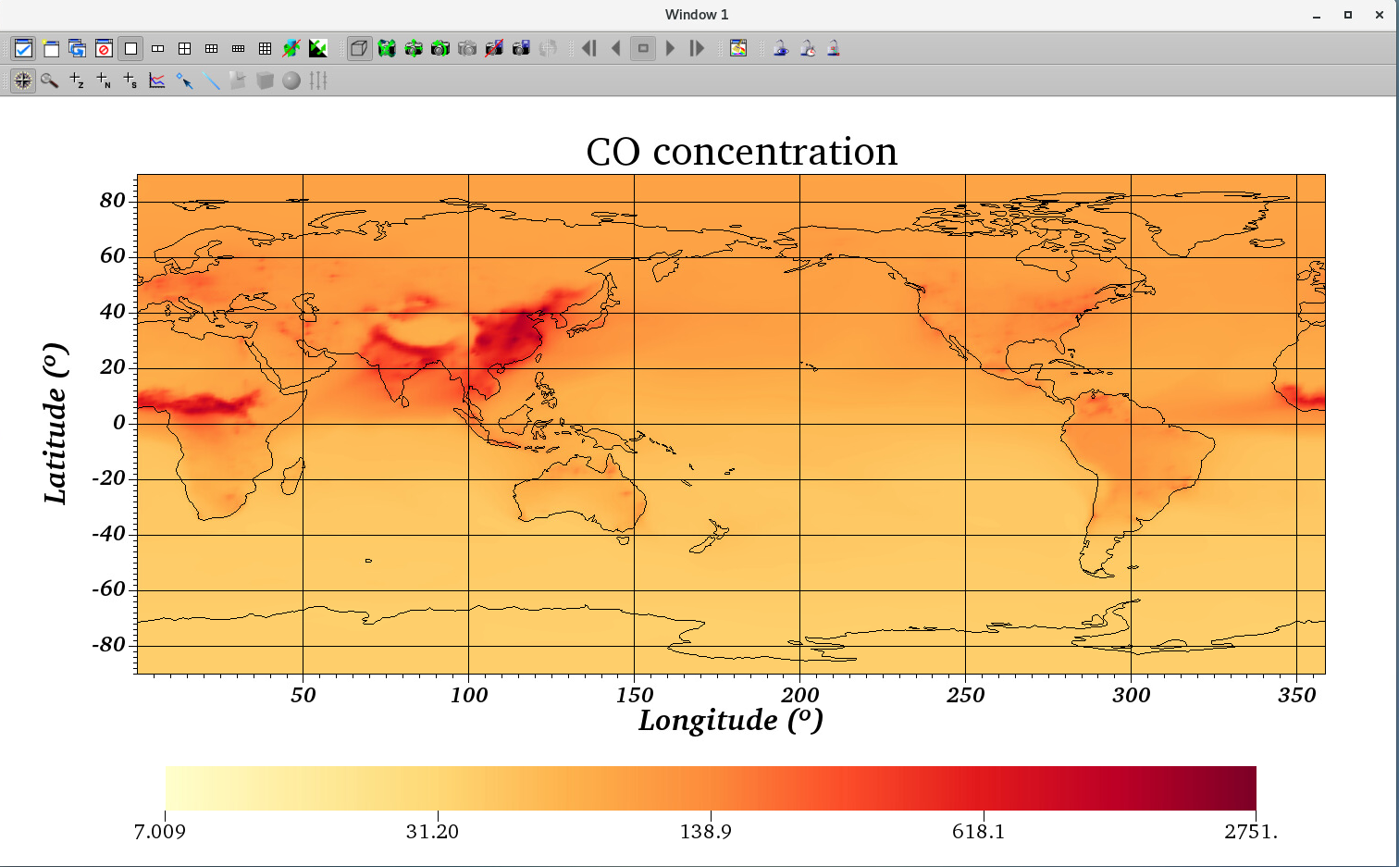Screen dimensions: 1399x867
Task: Clone the current window
Action: pos(78,48)
